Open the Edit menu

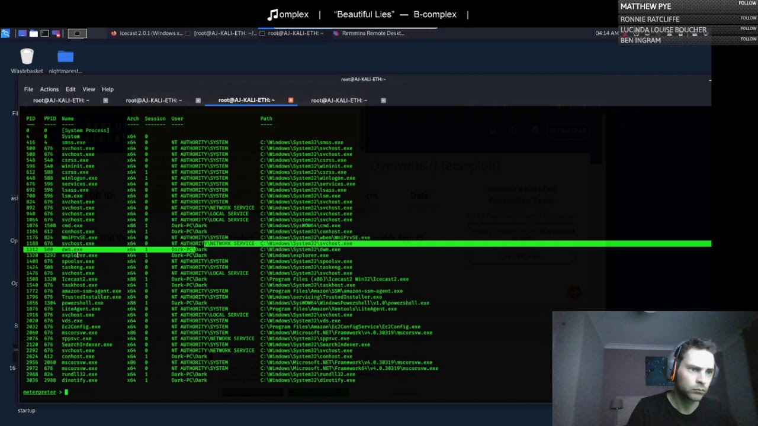point(70,89)
